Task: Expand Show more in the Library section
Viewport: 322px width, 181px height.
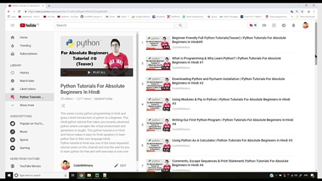Action: coord(27,105)
